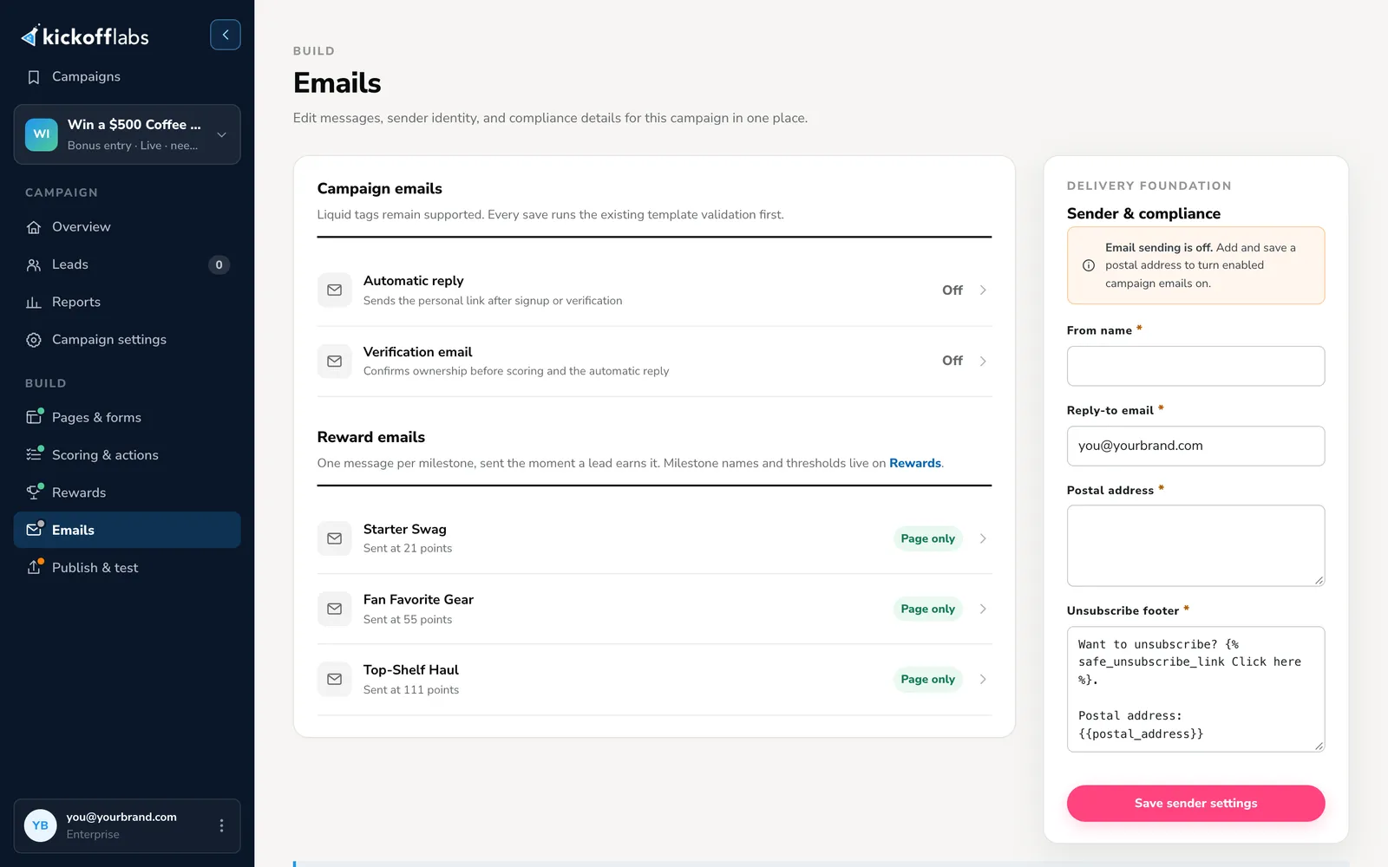Follow the Rewards link in Reward emails
Image resolution: width=1388 pixels, height=867 pixels.
pyautogui.click(x=915, y=463)
